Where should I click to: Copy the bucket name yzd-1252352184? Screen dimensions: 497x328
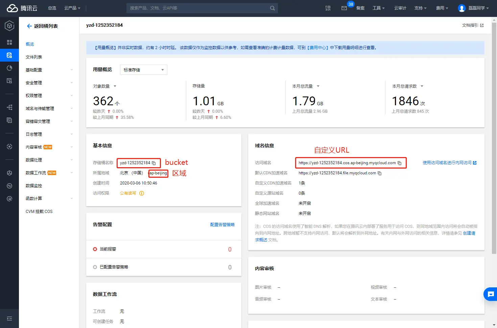tap(154, 163)
